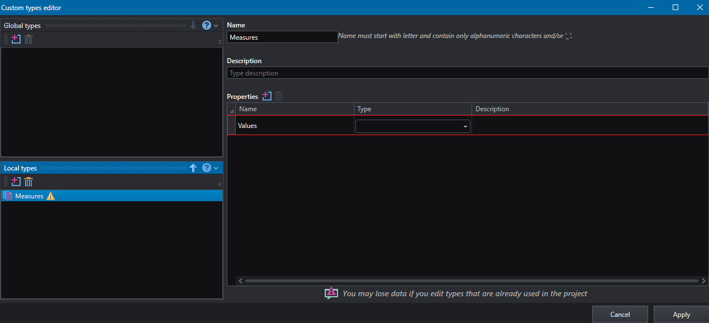Image resolution: width=709 pixels, height=323 pixels.
Task: Expand Local types toolbar overflow options
Action: pyautogui.click(x=220, y=184)
